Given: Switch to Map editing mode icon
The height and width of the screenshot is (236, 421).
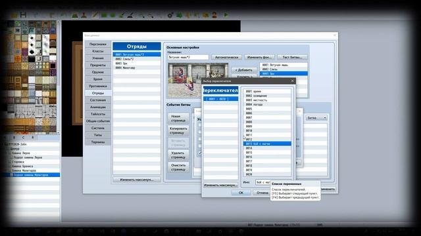Looking at the screenshot, I should 74,15.
